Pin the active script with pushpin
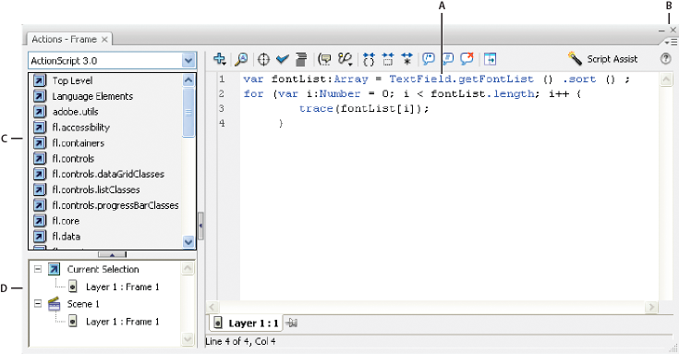 (x=292, y=323)
